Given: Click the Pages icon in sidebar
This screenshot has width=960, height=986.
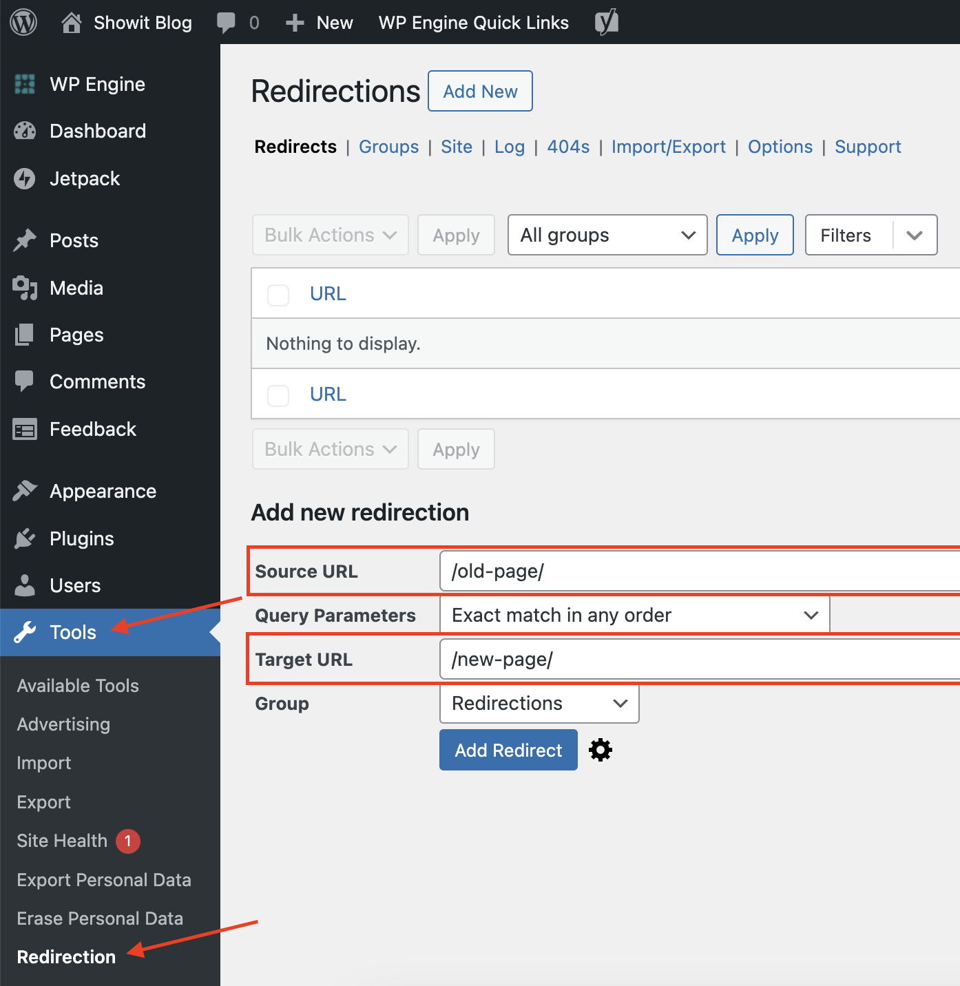Looking at the screenshot, I should point(24,335).
